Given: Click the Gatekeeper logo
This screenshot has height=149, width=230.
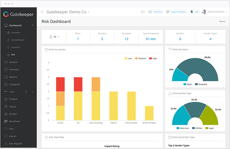Looking at the screenshot, I should click(18, 14).
